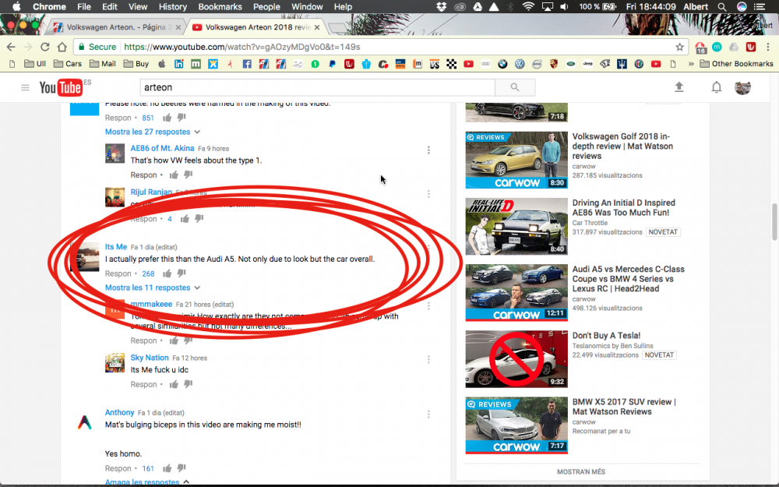
Task: Show hidden bookmarks with the overflow chevron
Action: coord(690,64)
